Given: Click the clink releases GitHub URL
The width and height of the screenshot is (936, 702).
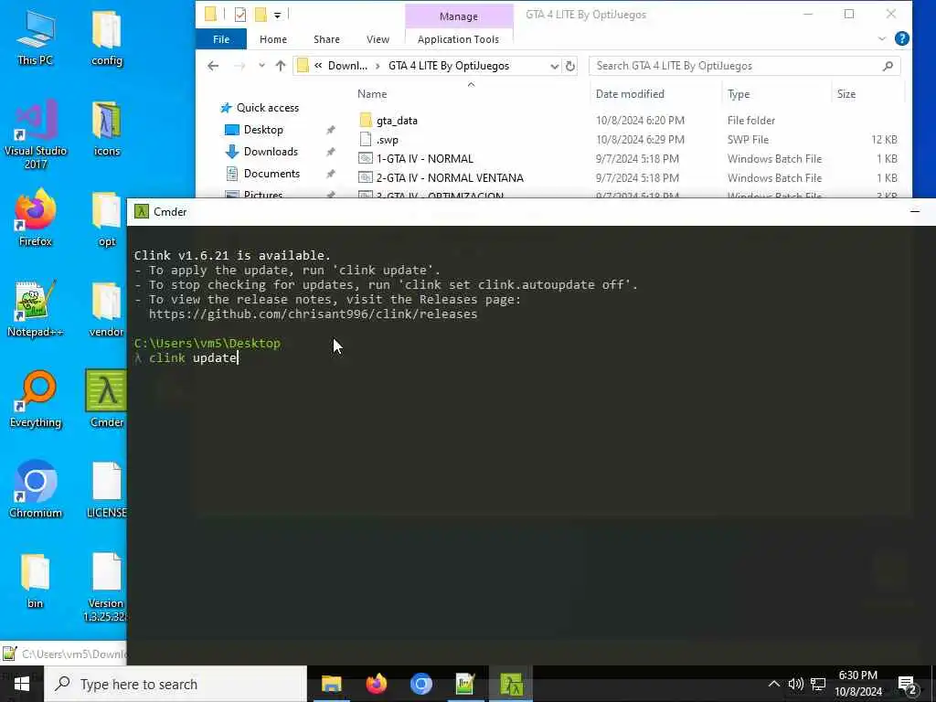Looking at the screenshot, I should (313, 314).
